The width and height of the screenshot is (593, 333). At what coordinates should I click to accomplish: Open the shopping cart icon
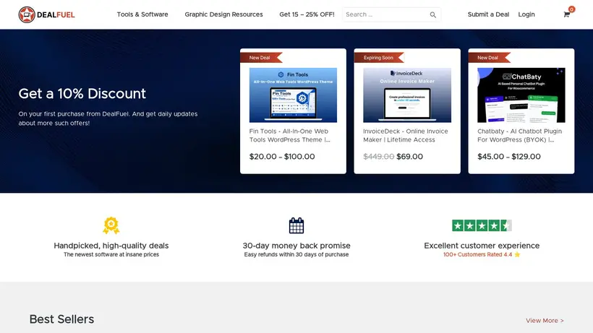click(x=566, y=14)
